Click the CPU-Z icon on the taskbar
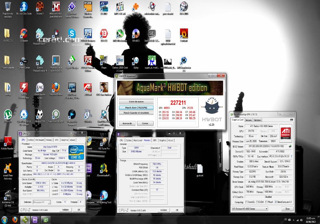The image size is (320, 224). click(x=35, y=220)
